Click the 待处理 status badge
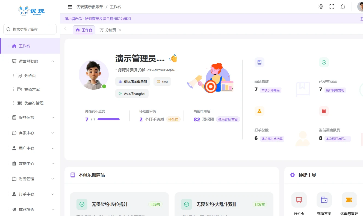Viewport: 363px width, 216px height. (173, 119)
